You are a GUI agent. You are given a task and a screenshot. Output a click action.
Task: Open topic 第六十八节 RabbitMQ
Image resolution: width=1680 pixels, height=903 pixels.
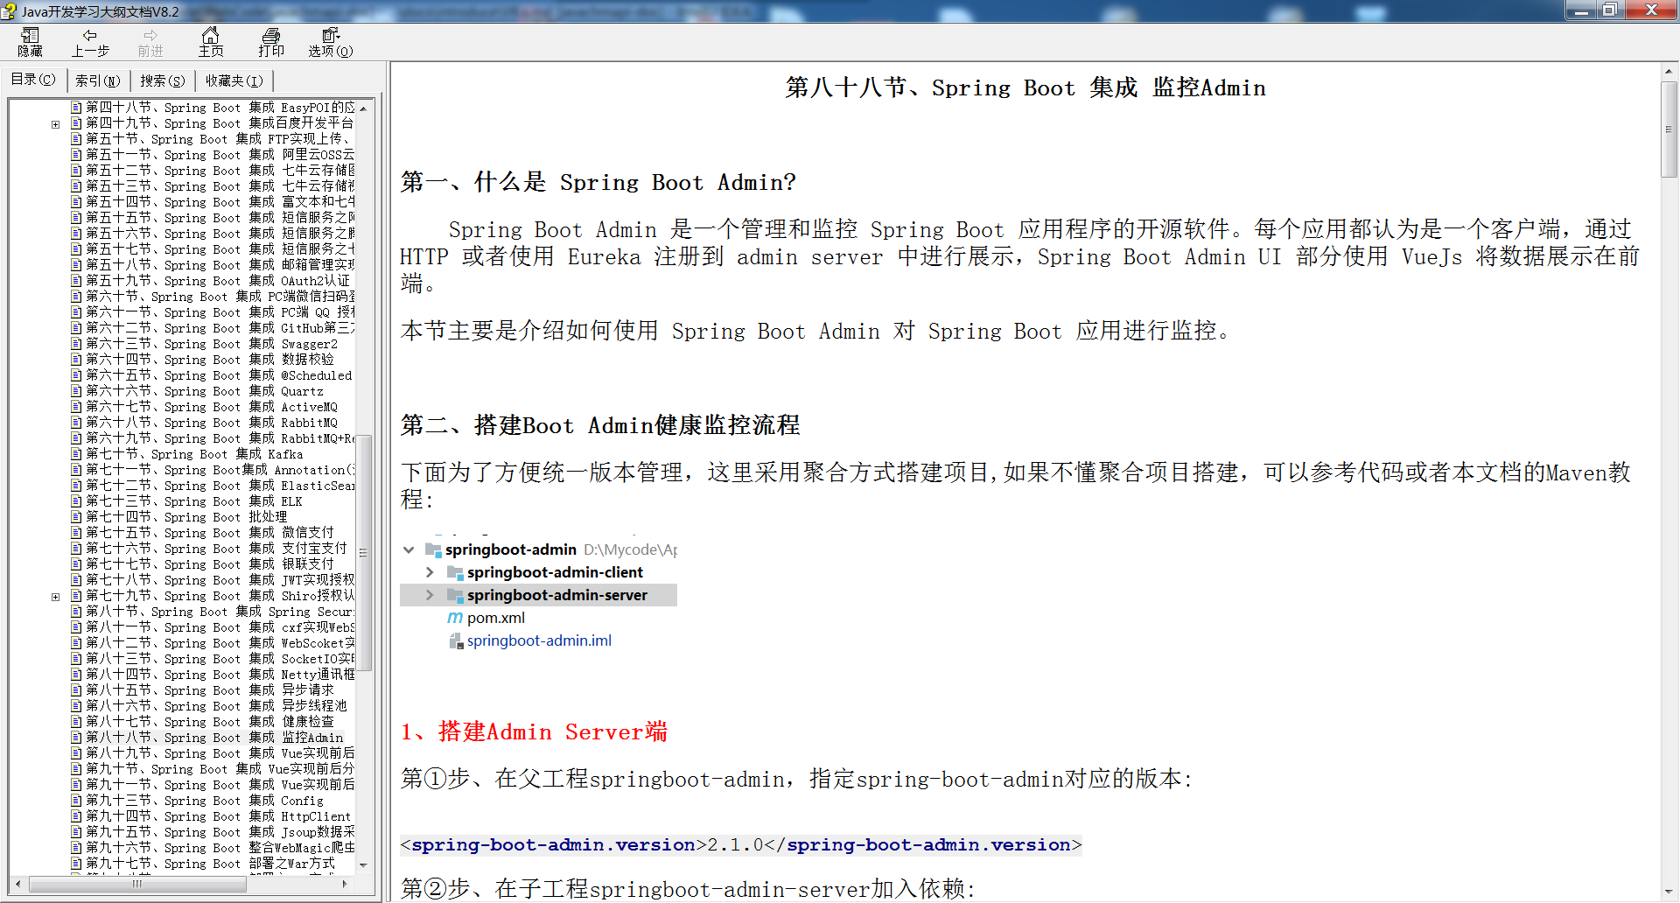pyautogui.click(x=212, y=423)
